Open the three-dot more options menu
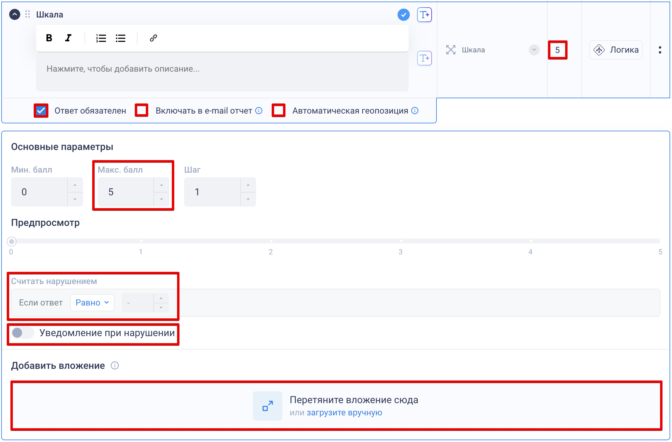 coord(660,50)
